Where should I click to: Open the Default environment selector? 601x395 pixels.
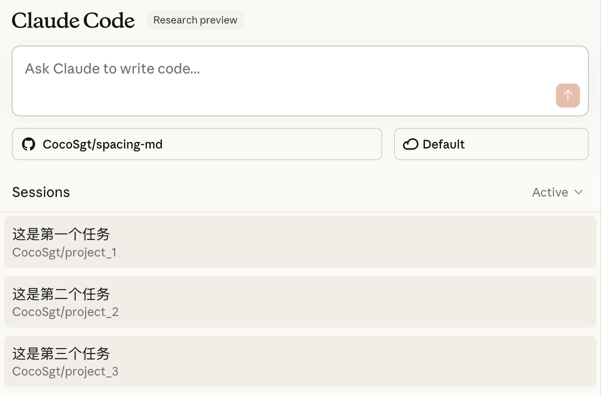coord(491,144)
